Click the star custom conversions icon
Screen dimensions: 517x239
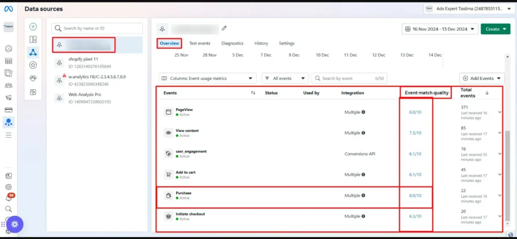click(33, 65)
